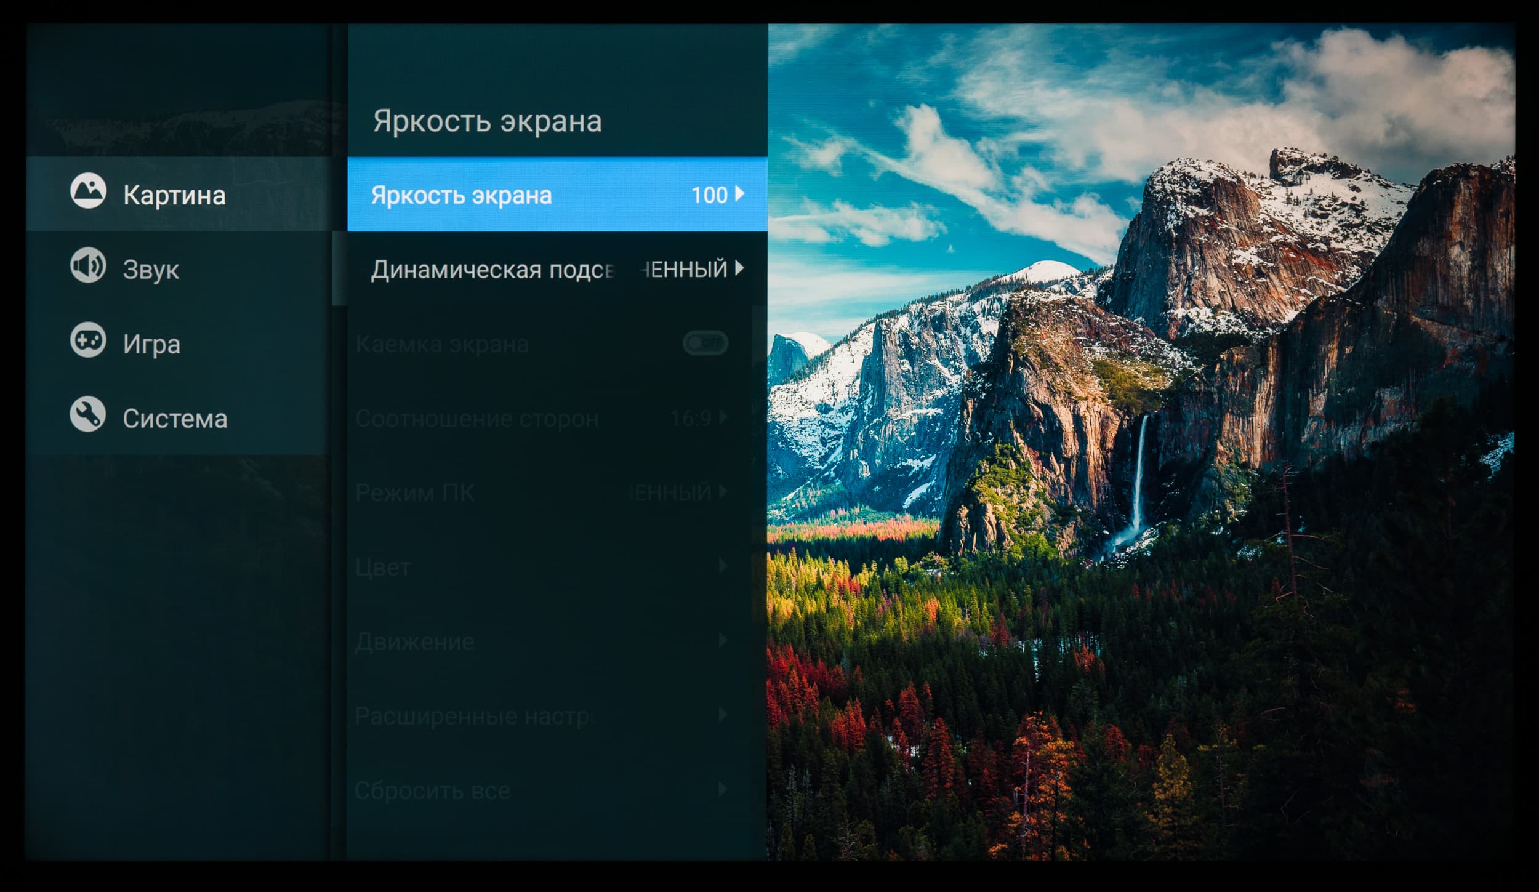Click the Картина picture icon

tap(88, 190)
